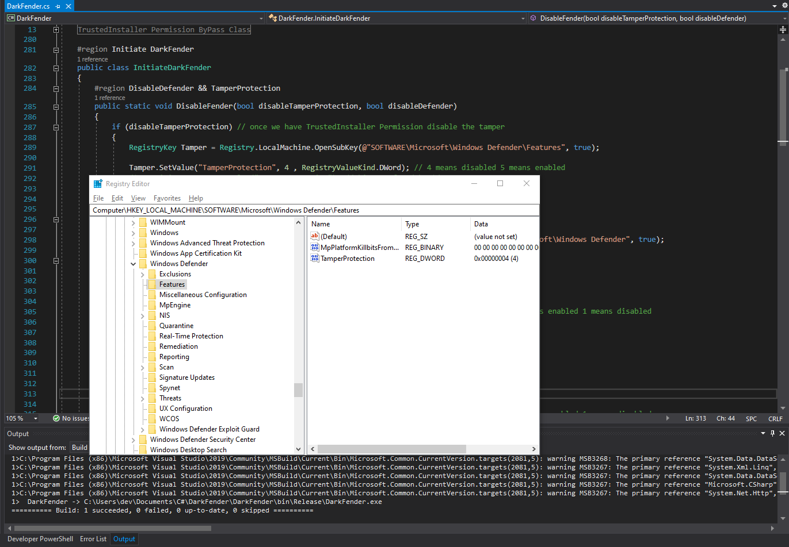Screen dimensions: 789x547
Task: Open the 105 % zoom level dropdown
Action: coord(35,418)
